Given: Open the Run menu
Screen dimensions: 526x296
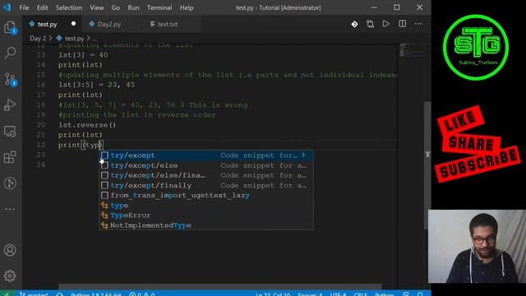Looking at the screenshot, I should point(133,7).
